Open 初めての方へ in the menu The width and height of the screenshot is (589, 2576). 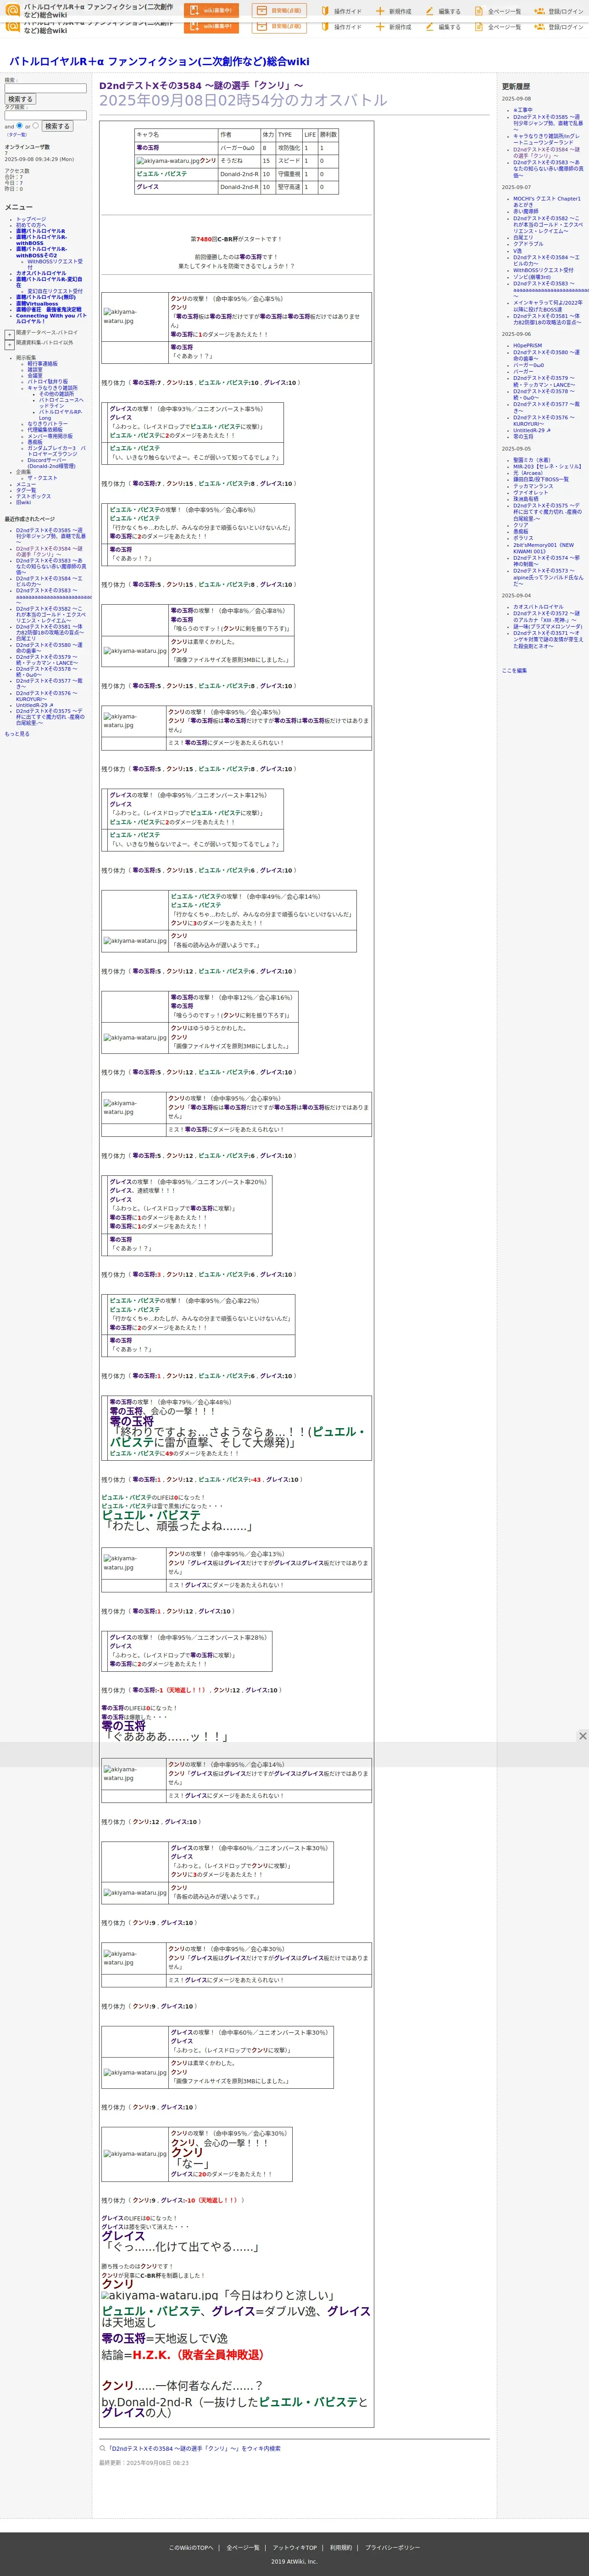pyautogui.click(x=31, y=225)
